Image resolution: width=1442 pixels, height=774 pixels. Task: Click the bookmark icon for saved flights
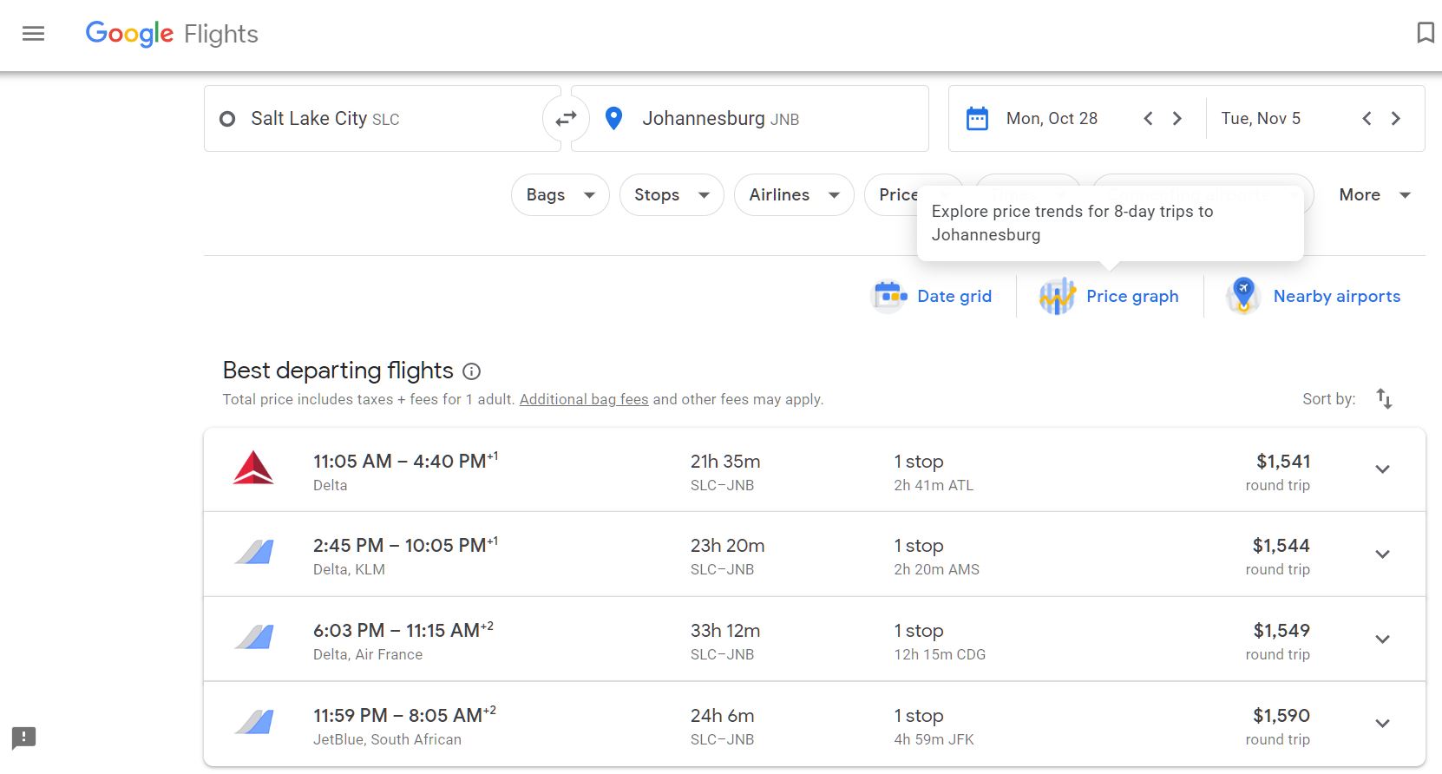coord(1425,33)
